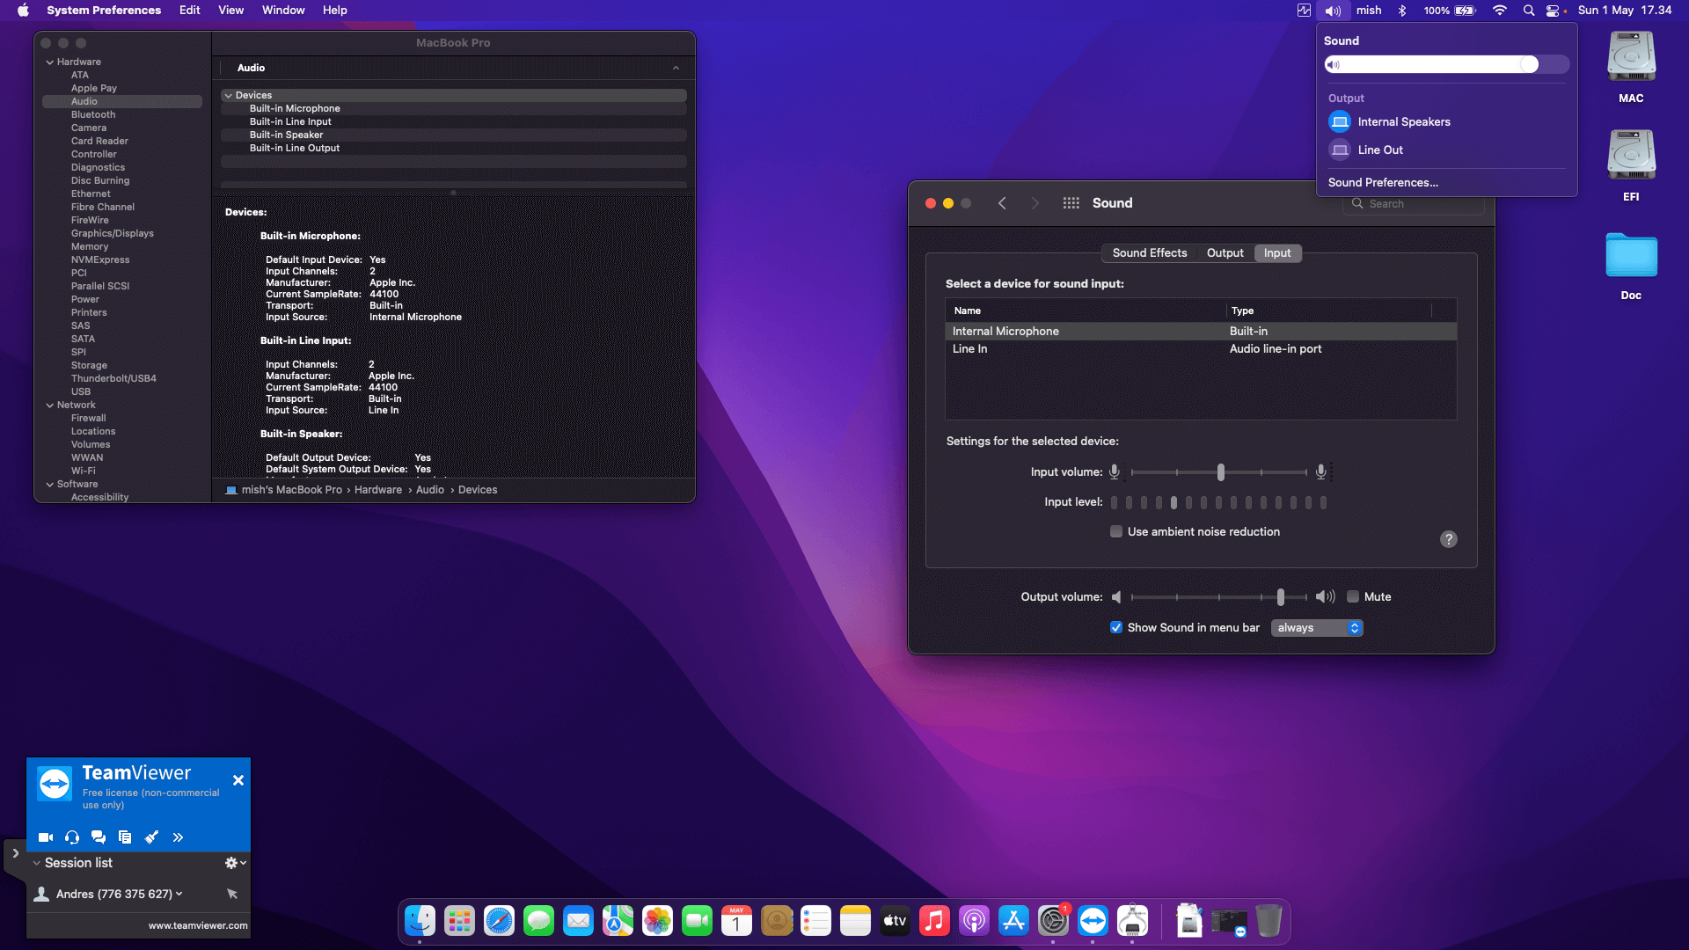Open Apple TV app in the Dock
The width and height of the screenshot is (1689, 950).
click(x=895, y=921)
